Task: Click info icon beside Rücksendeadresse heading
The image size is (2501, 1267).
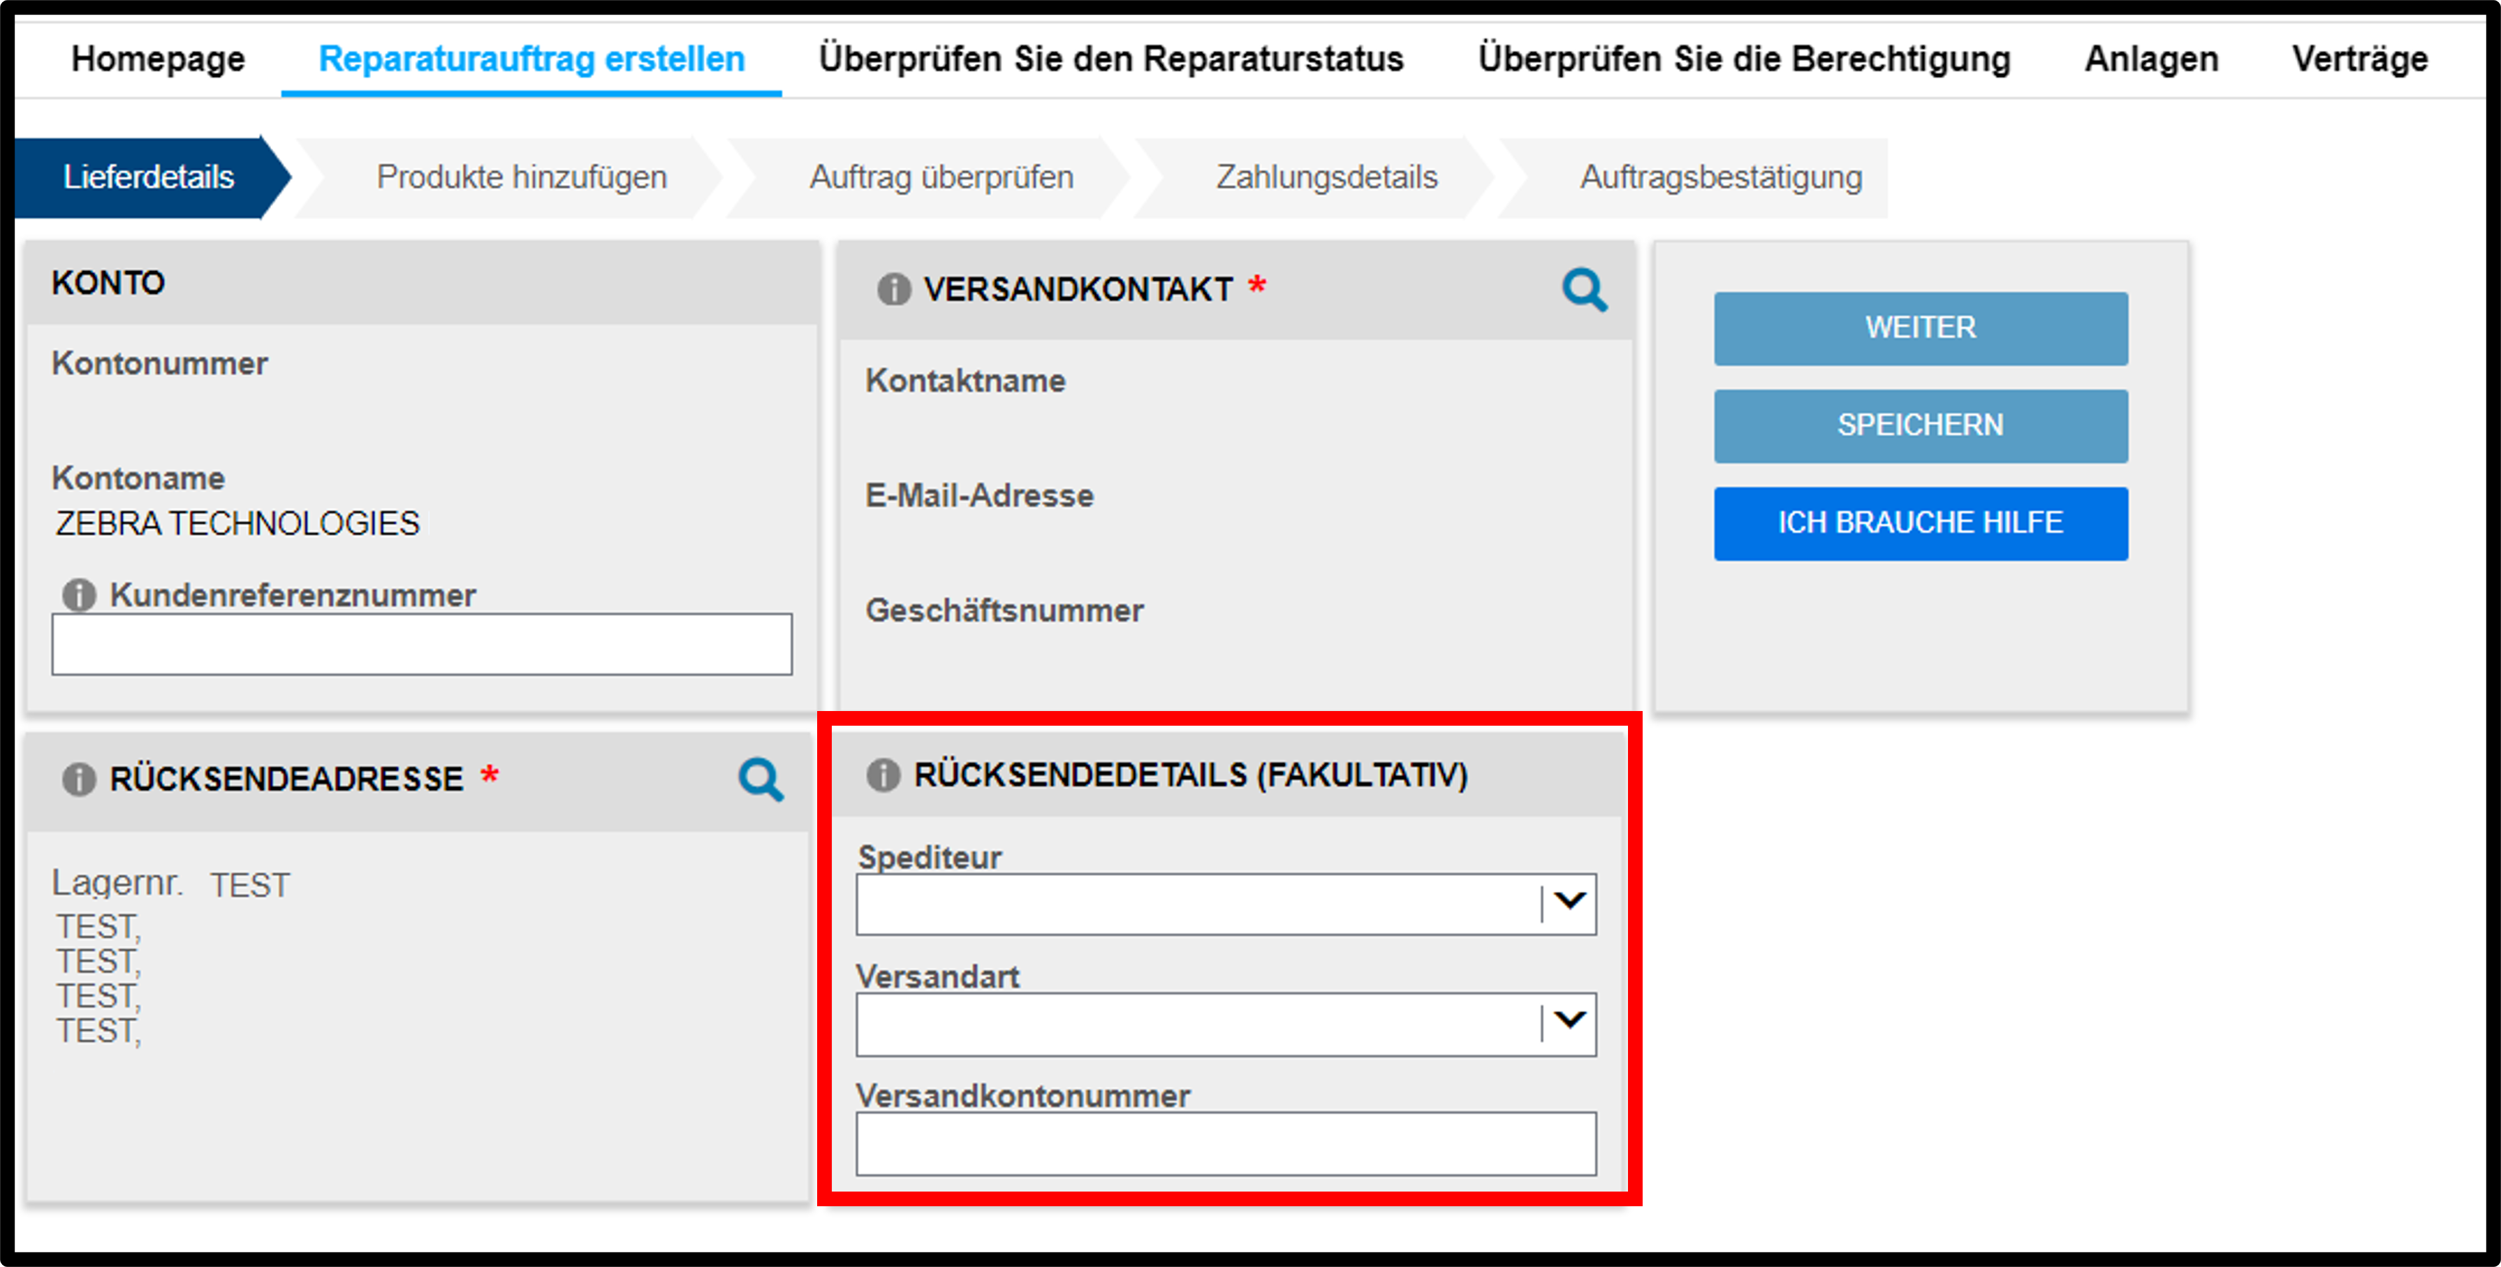Action: point(79,779)
